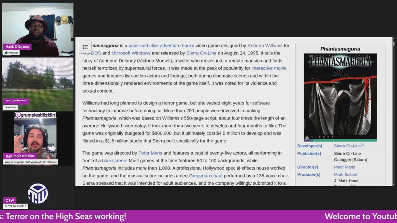The image size is (397, 223).
Task: Open the table of contents list icon
Action: (x=85, y=47)
